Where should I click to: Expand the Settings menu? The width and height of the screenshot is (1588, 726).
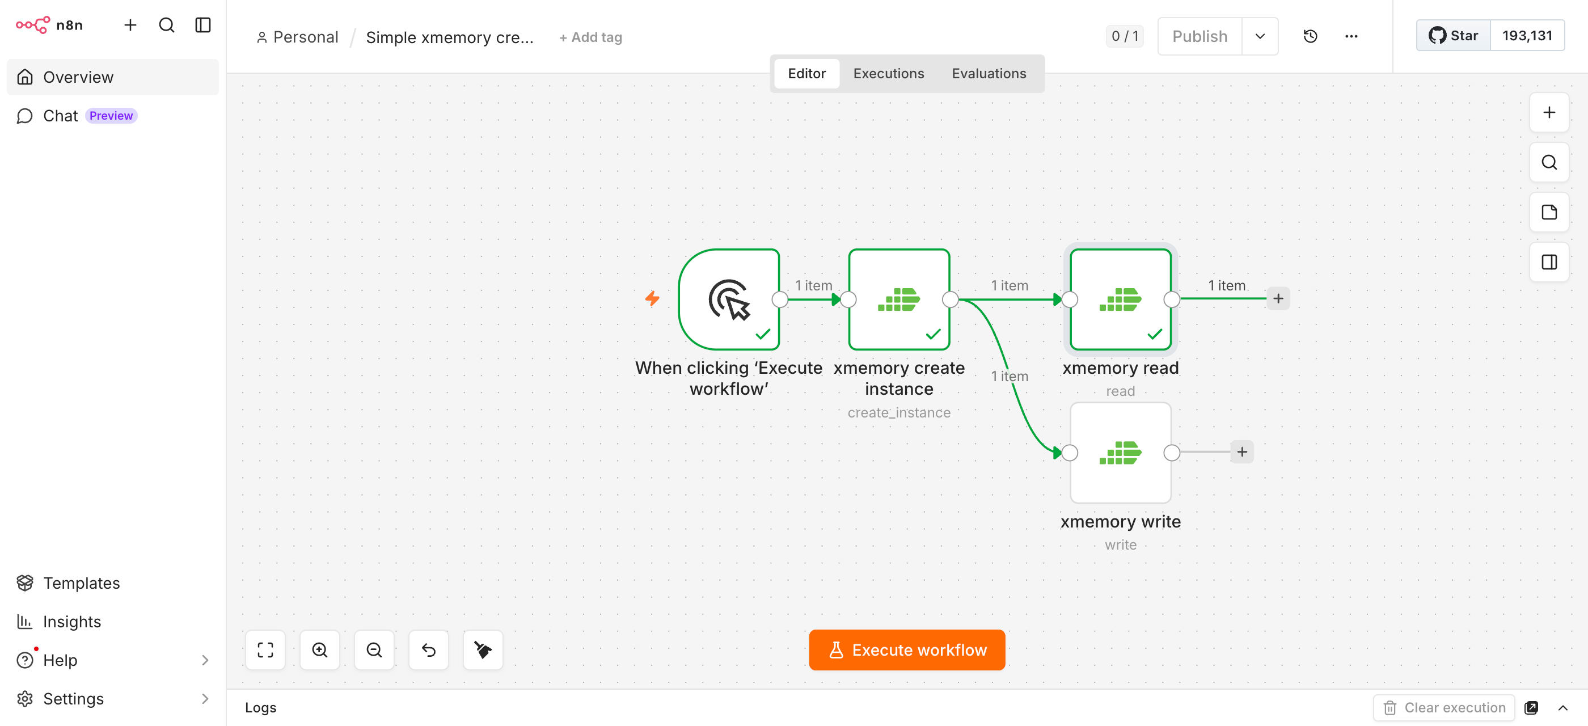[x=113, y=699]
